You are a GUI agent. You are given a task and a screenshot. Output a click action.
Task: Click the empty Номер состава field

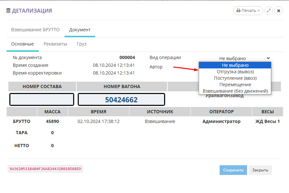(42, 99)
